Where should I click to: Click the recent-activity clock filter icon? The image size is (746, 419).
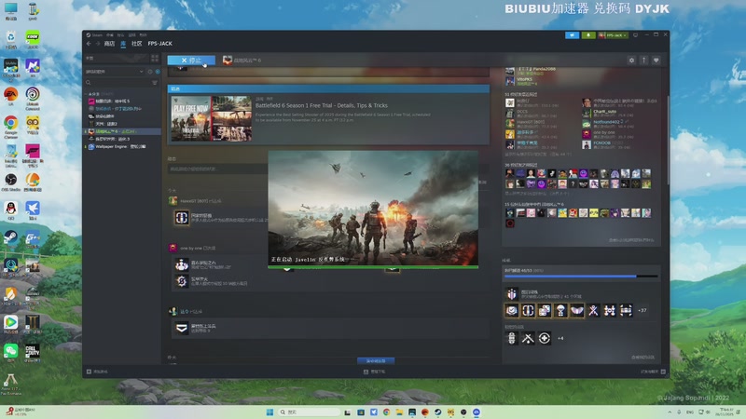(x=150, y=72)
